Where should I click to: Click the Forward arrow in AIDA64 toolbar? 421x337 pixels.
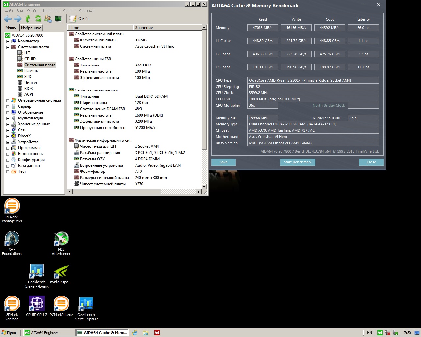click(x=18, y=19)
